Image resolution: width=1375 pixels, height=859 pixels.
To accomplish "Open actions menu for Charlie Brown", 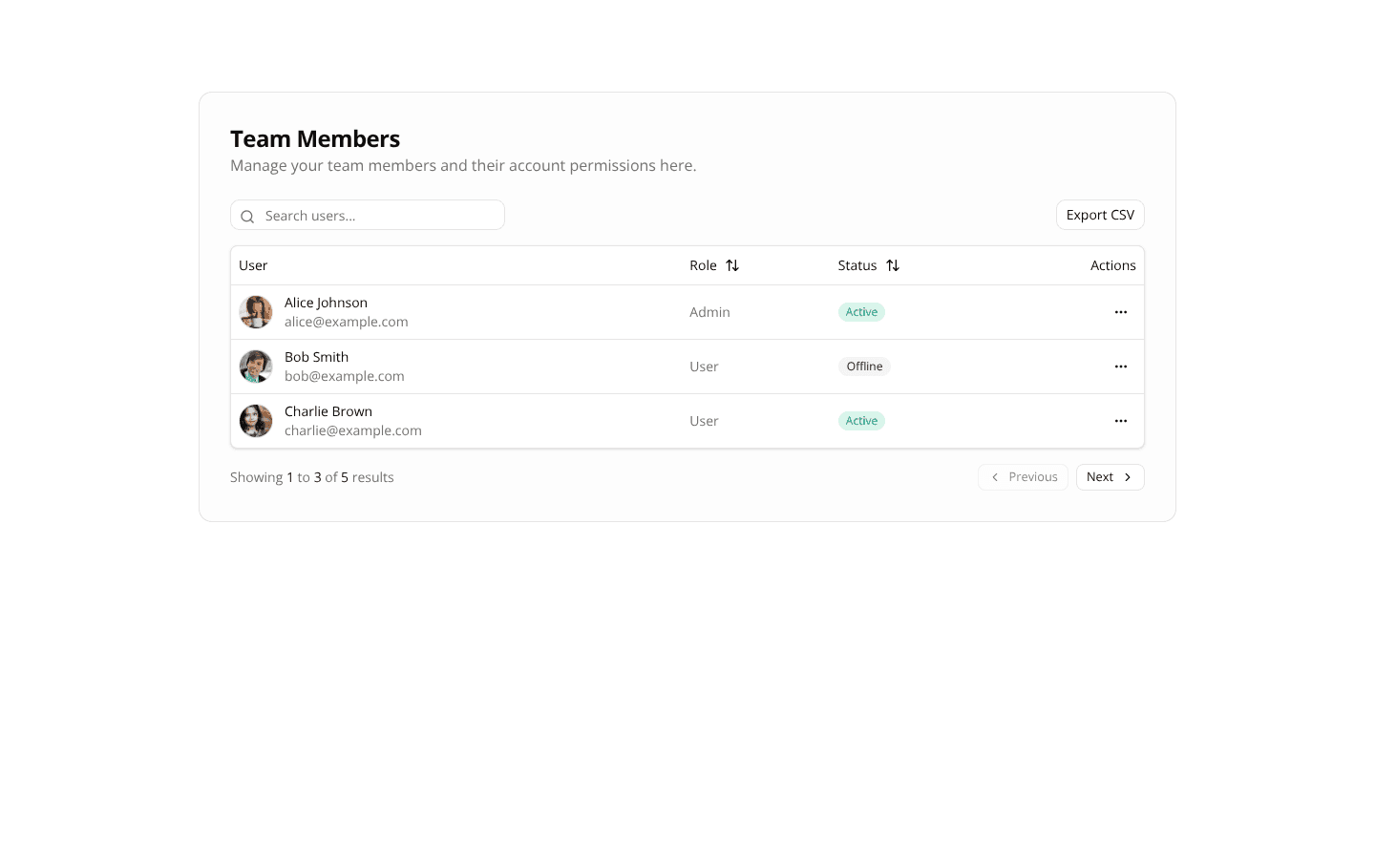I will (1120, 421).
